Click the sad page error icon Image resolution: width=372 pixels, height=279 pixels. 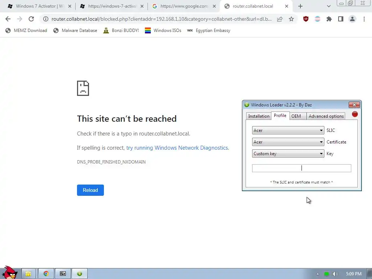click(x=83, y=88)
